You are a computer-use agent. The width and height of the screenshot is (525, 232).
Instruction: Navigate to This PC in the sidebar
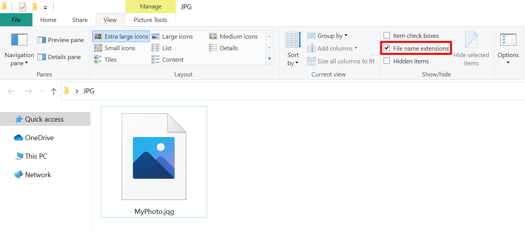coord(36,156)
